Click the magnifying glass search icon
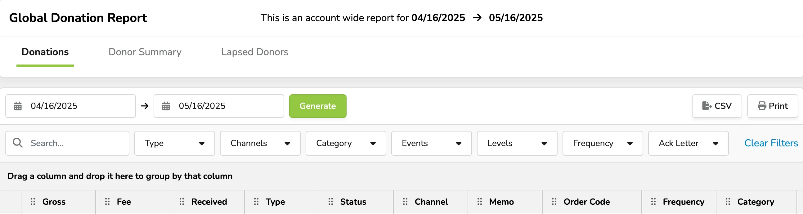 [x=18, y=143]
